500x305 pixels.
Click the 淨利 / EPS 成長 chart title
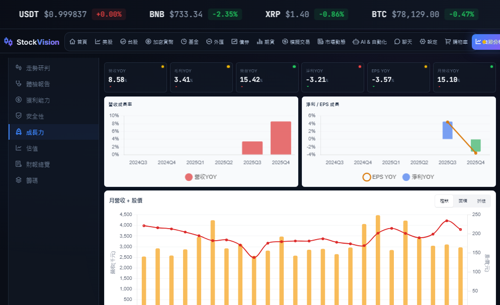(322, 104)
